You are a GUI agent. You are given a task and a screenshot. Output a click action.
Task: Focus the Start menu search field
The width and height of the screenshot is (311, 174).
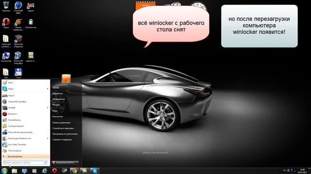click(x=25, y=162)
